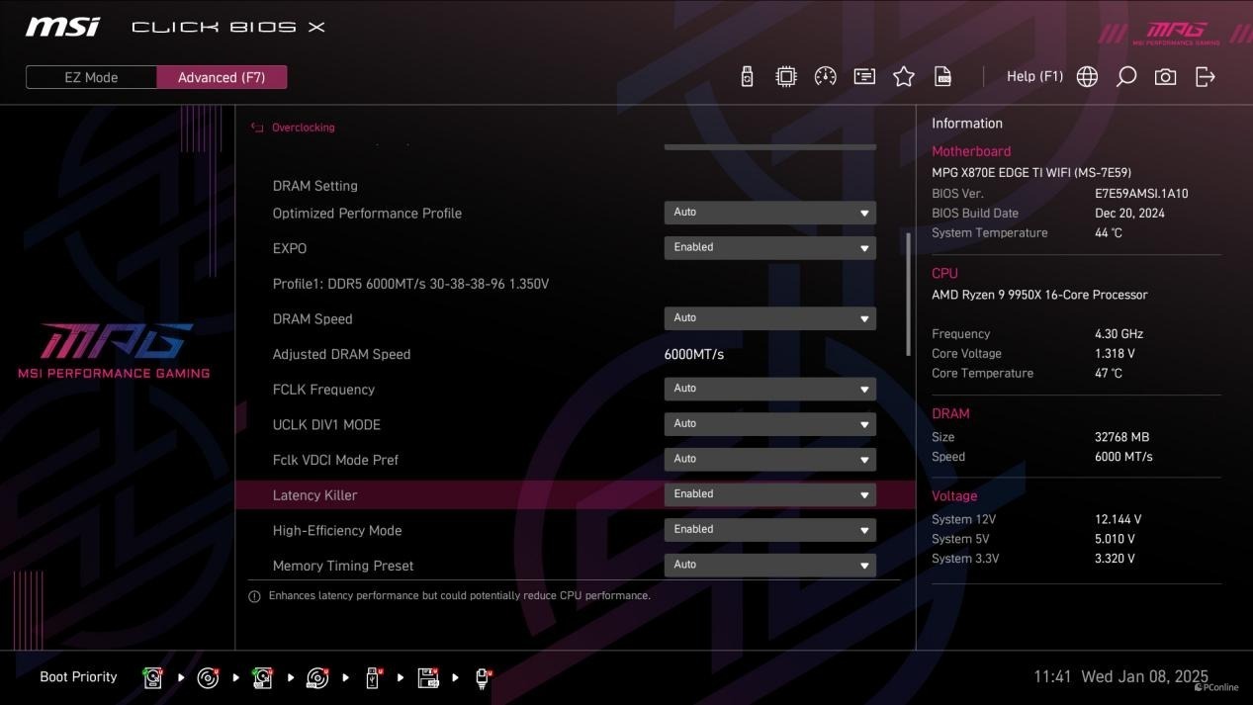Open the CPU chip info icon
Viewport: 1253px width, 705px height.
pyautogui.click(x=786, y=76)
